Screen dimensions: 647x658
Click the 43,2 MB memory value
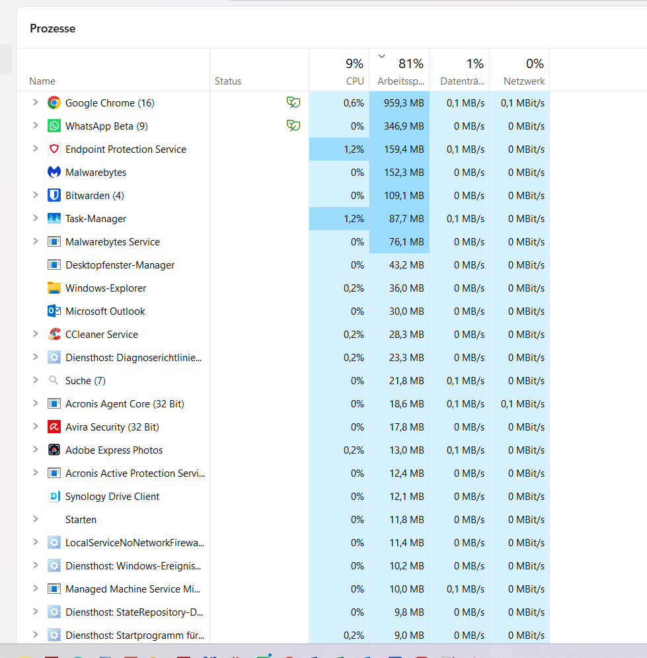[x=406, y=265]
